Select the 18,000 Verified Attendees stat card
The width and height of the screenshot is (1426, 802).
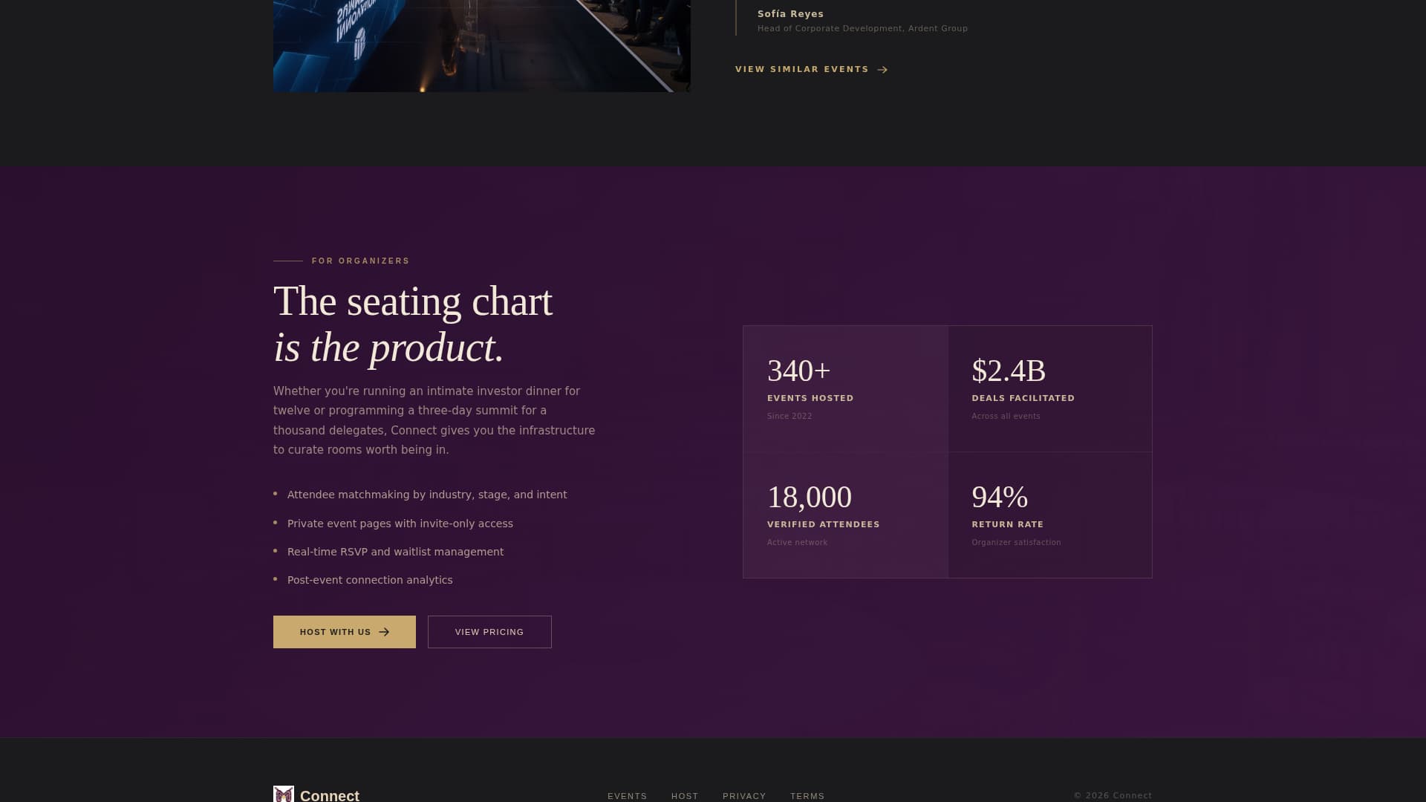[845, 515]
